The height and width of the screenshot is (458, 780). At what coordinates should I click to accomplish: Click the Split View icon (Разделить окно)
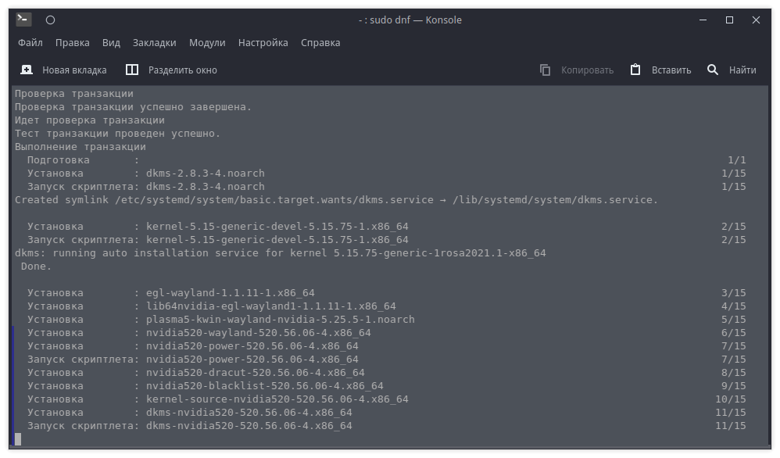click(x=132, y=70)
